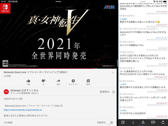This screenshot has width=168, height=126.
Task: Toggle the 自動再生 autoplay switch
Action: click(x=110, y=123)
